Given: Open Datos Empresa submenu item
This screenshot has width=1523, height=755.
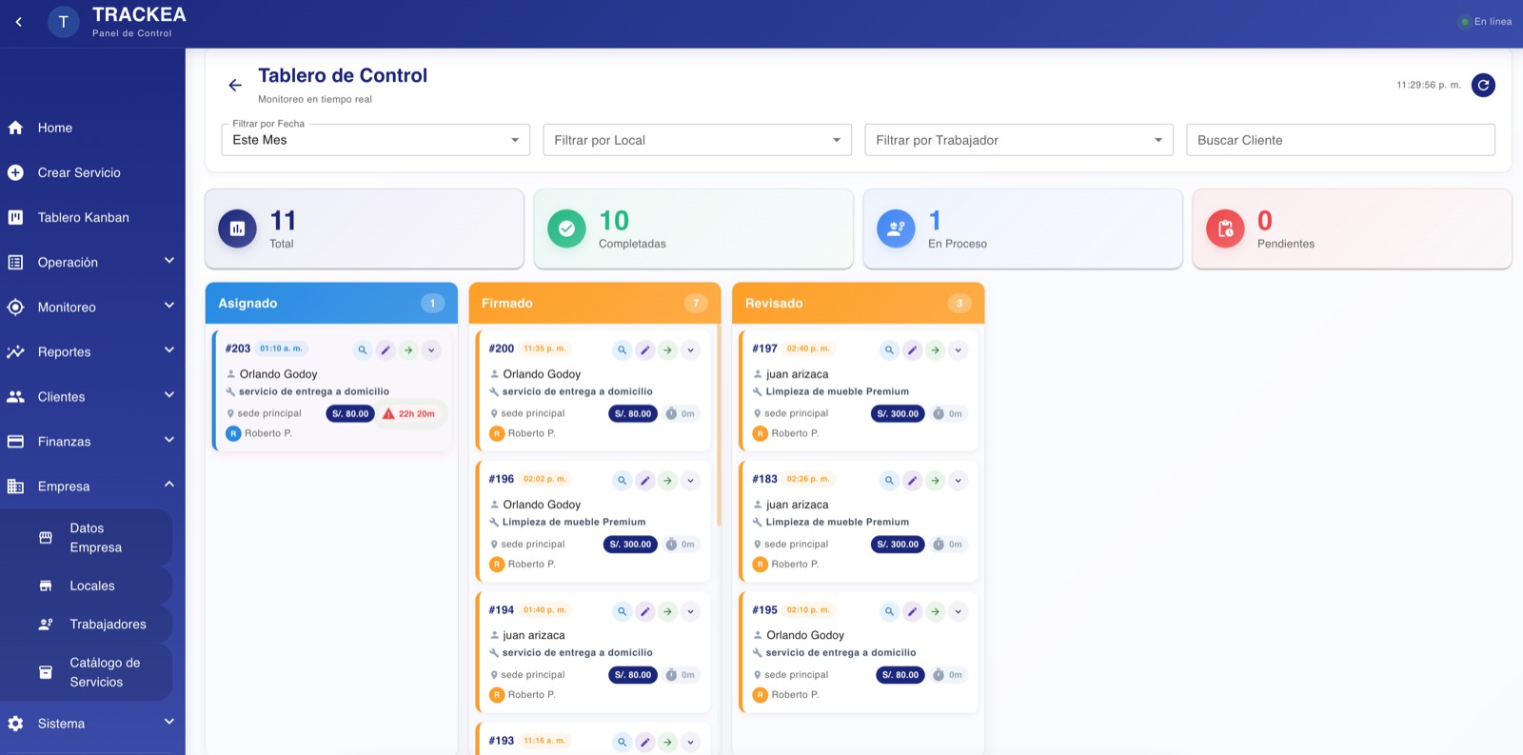Looking at the screenshot, I should 86,538.
